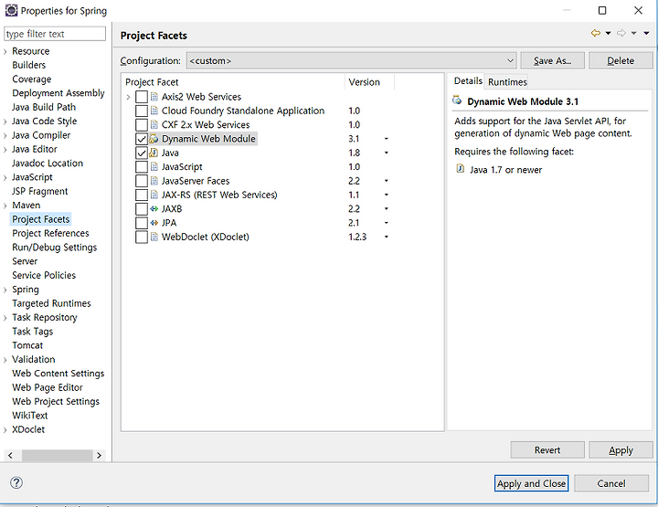This screenshot has width=658, height=507.
Task: Click Apply and Close button
Action: click(x=531, y=483)
